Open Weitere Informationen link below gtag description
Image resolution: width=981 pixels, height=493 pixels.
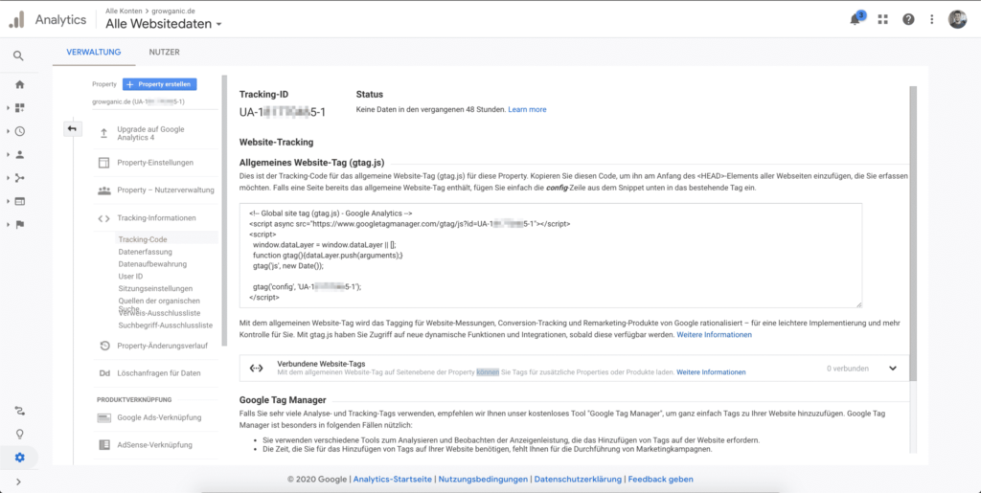coord(714,335)
